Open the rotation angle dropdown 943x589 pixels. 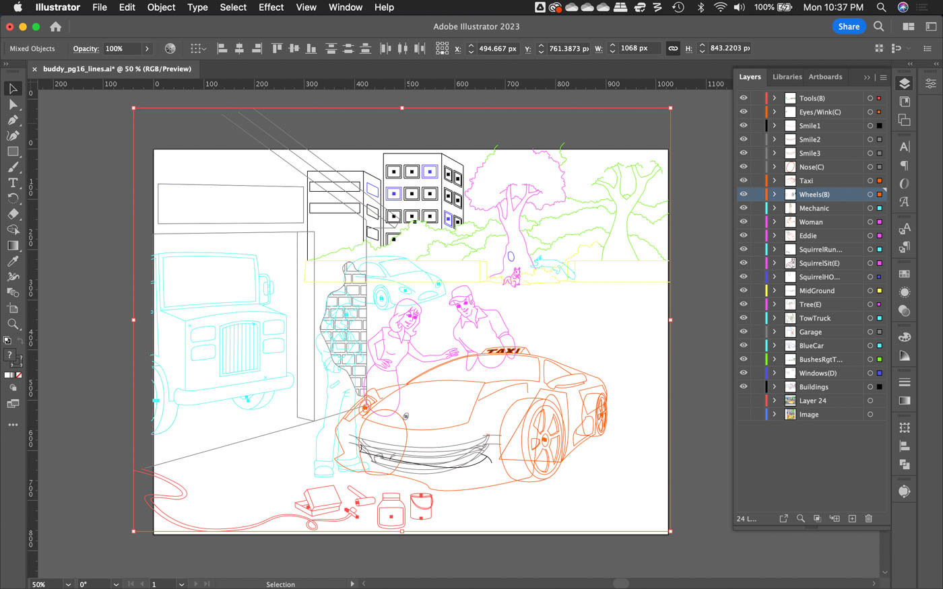[x=116, y=584]
